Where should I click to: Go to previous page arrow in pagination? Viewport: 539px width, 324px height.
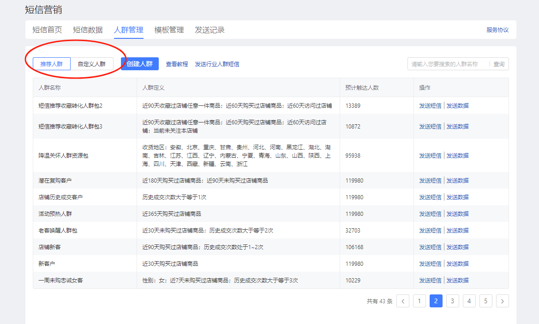pos(402,301)
